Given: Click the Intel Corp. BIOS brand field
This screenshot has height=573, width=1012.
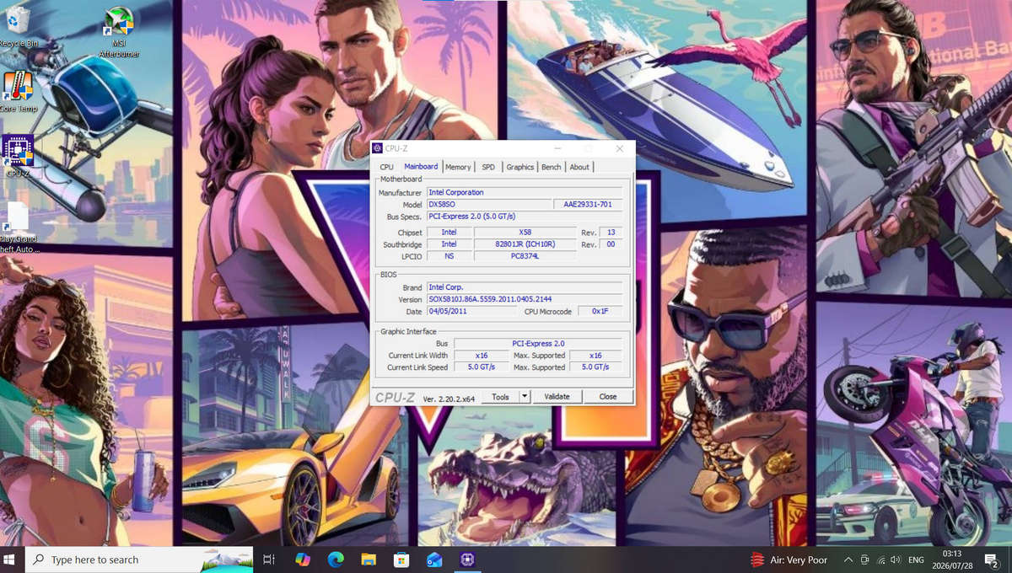Looking at the screenshot, I should 525,287.
